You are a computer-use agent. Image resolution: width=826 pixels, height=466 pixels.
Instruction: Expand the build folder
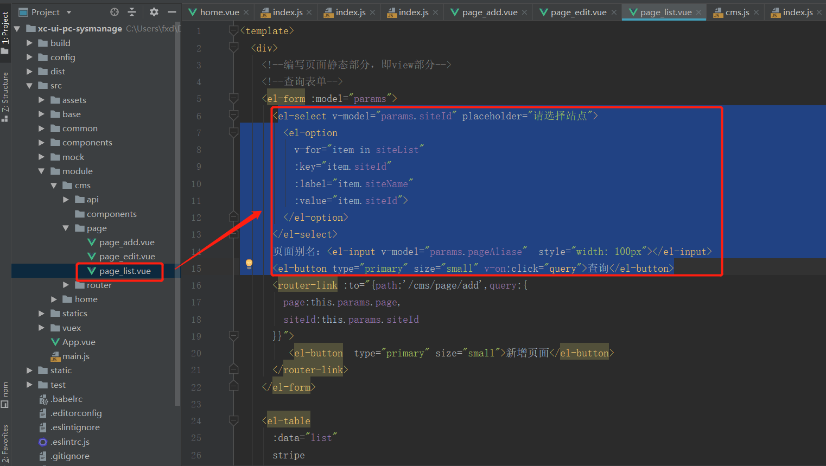[29, 43]
